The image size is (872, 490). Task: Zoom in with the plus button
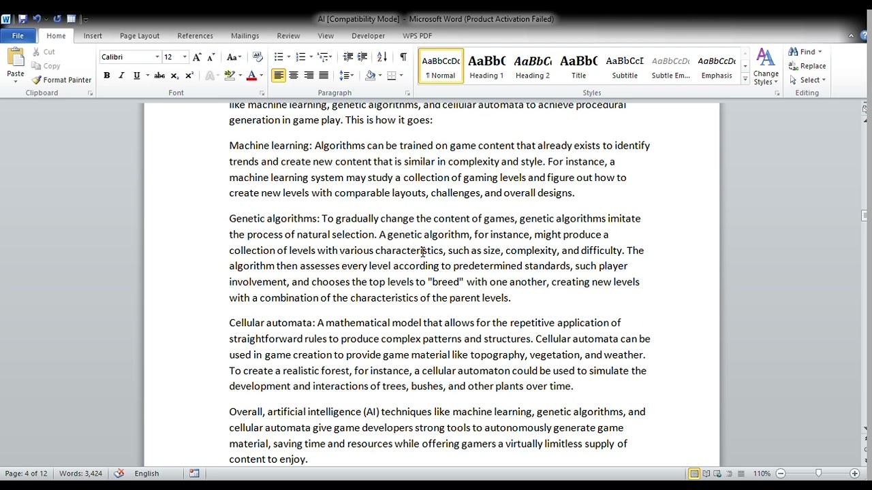(x=854, y=474)
